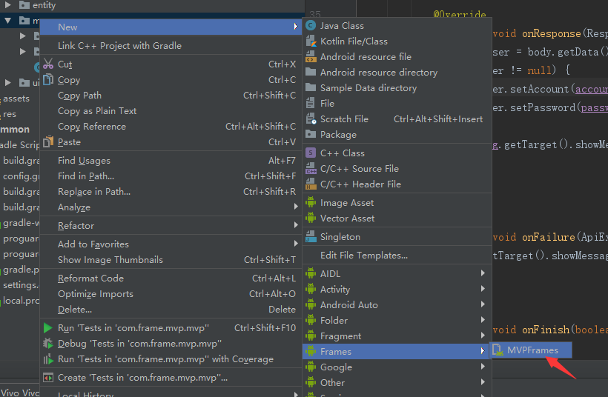608x397 pixels.
Task: Select Find Usages menu item
Action: [x=171, y=160]
